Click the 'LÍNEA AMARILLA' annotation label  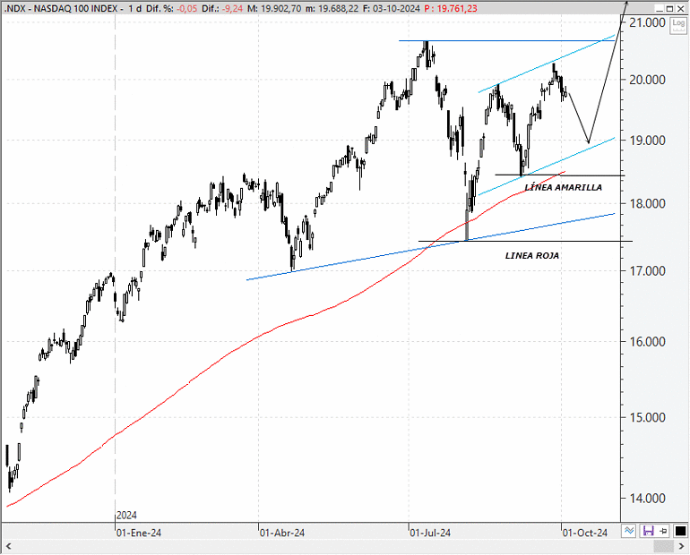point(564,188)
